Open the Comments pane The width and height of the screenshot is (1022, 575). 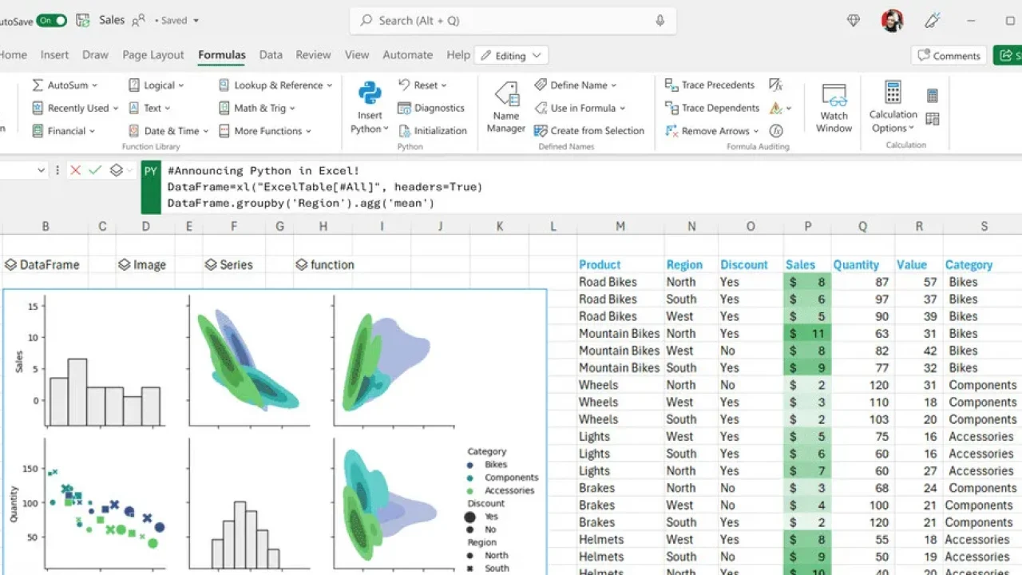(x=949, y=56)
